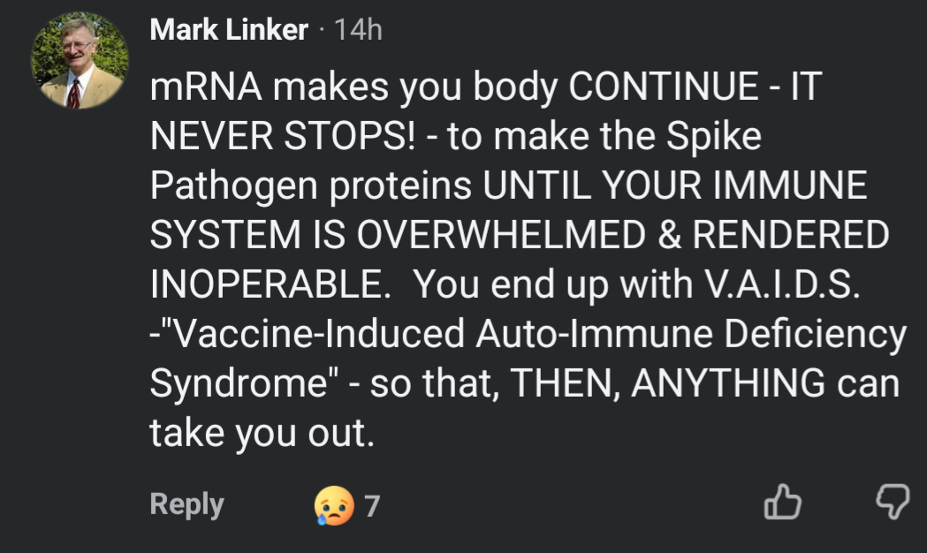Dislike the comment with thumbs down icon

893,502
